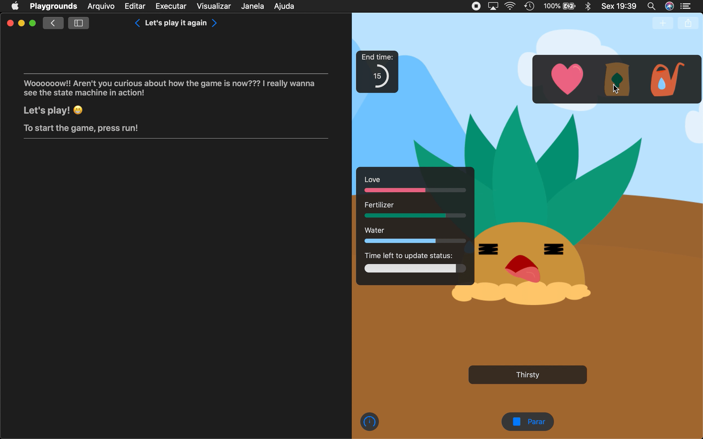Open the Executar menu
The height and width of the screenshot is (439, 703).
(x=171, y=6)
